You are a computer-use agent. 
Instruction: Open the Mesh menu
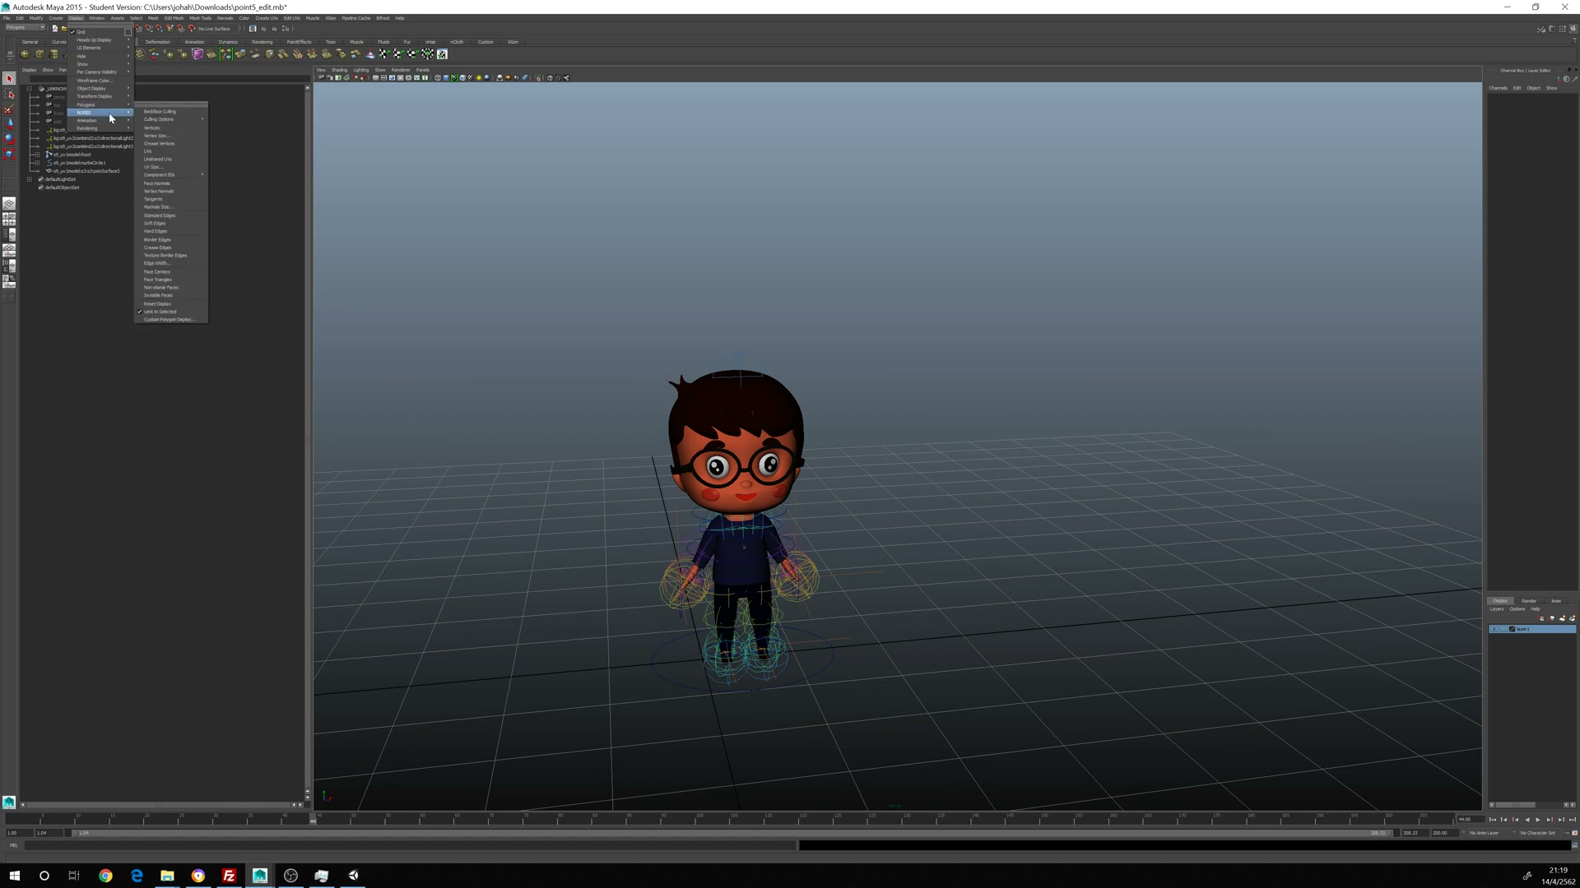[x=153, y=18]
